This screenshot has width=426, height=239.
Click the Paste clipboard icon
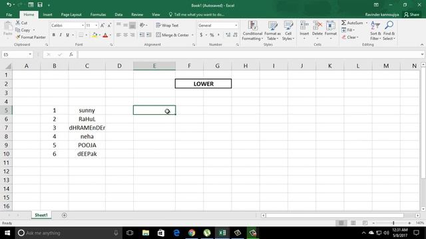pyautogui.click(x=8, y=27)
